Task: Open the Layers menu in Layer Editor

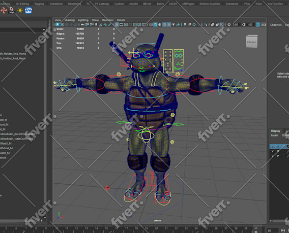Action: [x=275, y=136]
